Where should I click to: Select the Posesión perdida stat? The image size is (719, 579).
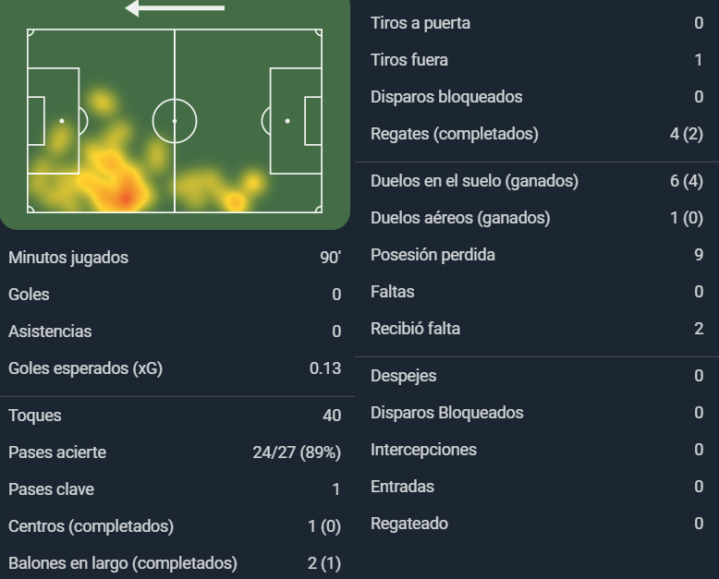[x=537, y=255]
